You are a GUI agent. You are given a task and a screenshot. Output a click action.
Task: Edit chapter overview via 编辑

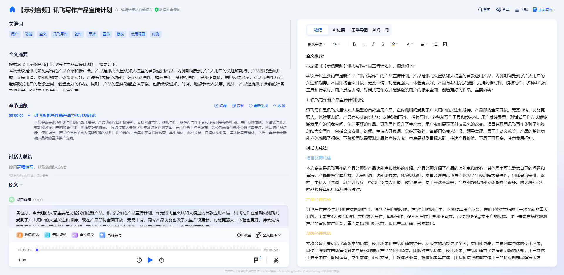(221, 106)
